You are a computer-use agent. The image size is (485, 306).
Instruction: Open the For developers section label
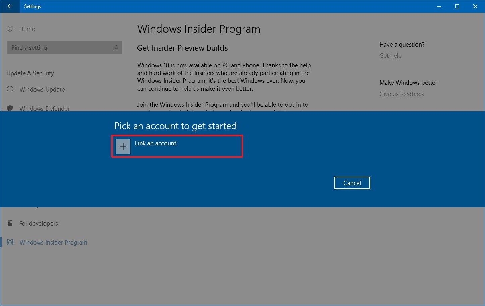coord(39,224)
